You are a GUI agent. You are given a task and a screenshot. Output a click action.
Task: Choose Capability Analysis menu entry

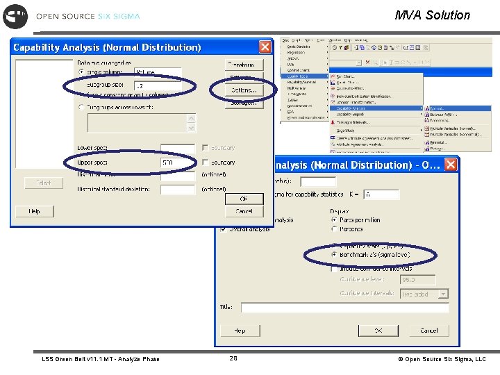point(376,108)
